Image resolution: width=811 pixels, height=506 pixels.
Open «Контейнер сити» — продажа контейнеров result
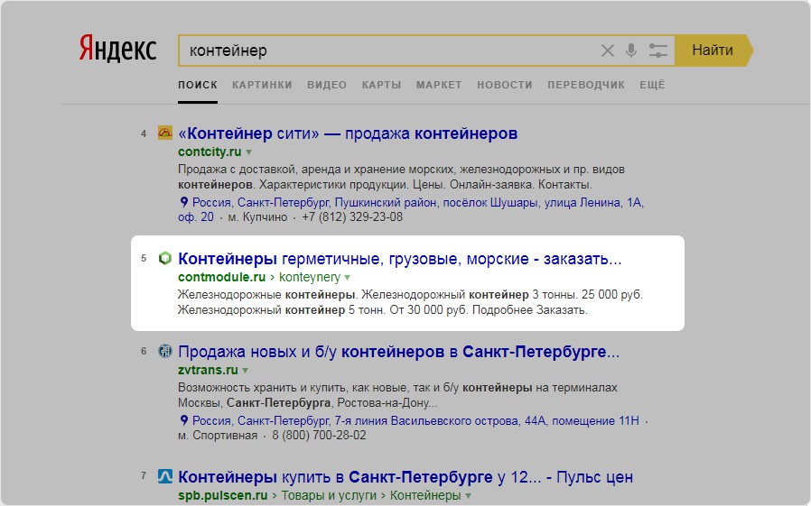point(348,133)
